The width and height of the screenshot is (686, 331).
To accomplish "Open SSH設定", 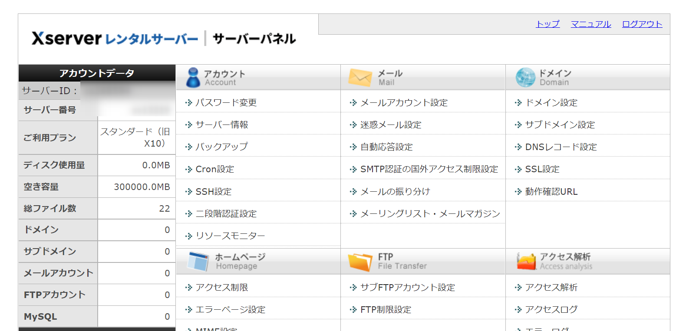I will (214, 191).
